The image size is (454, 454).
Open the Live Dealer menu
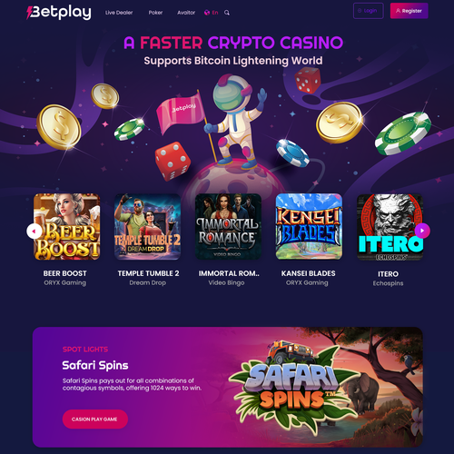[119, 13]
